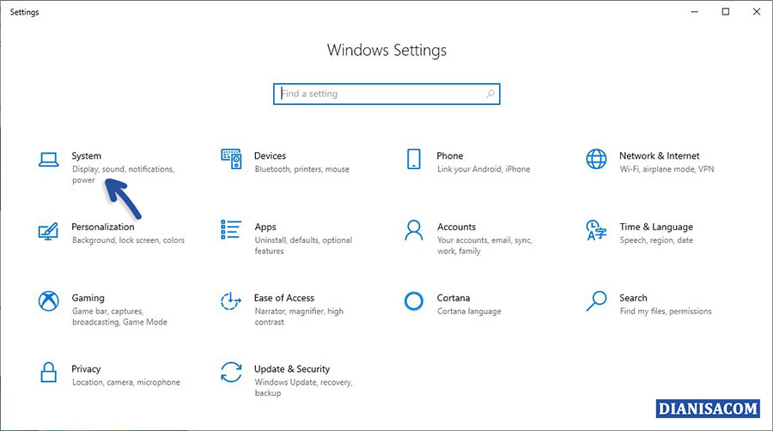
Task: Maximize the Settings window
Action: click(x=726, y=11)
